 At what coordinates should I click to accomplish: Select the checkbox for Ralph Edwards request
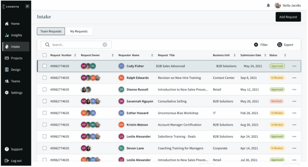click(45, 78)
